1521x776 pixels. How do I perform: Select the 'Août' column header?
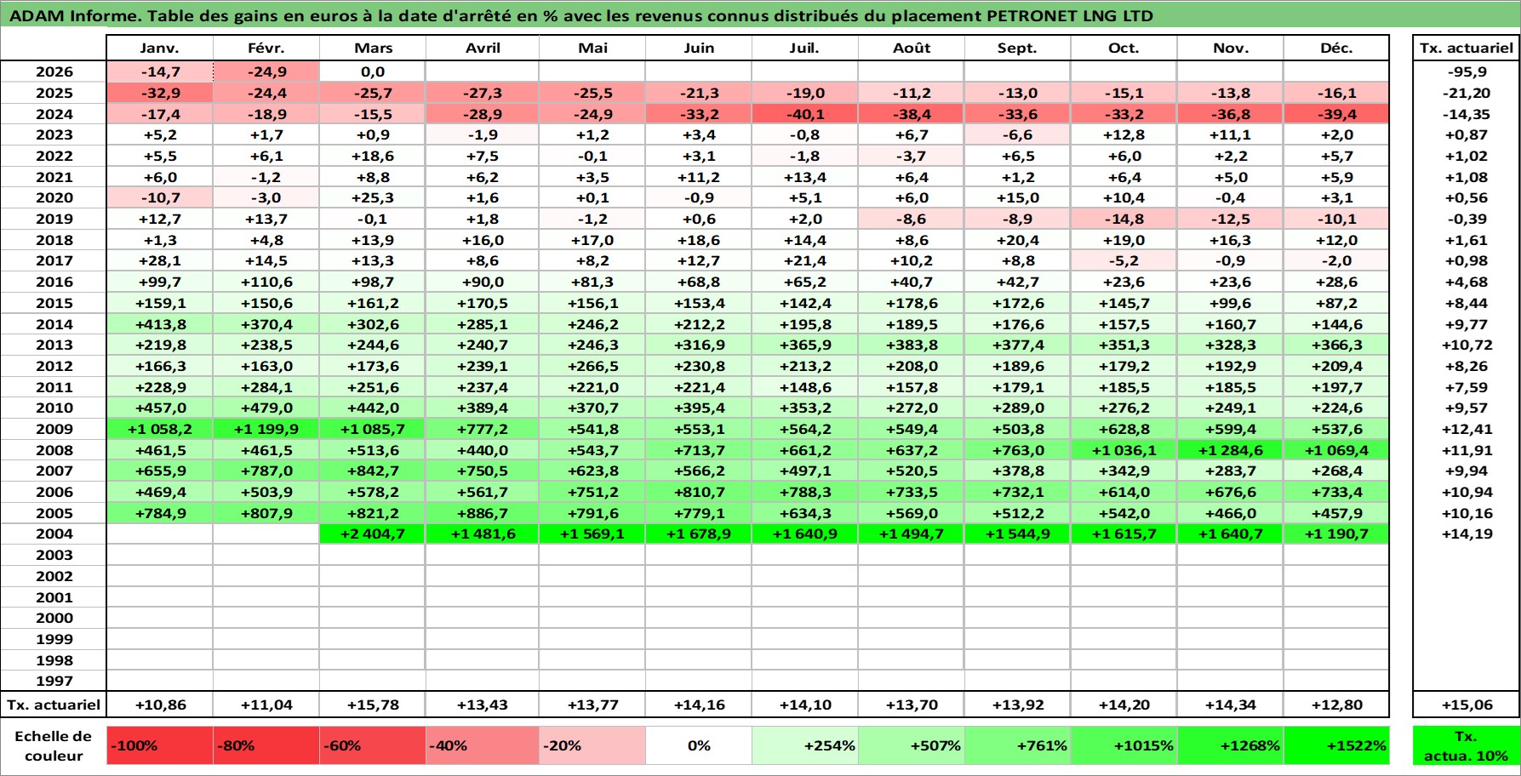pos(912,48)
